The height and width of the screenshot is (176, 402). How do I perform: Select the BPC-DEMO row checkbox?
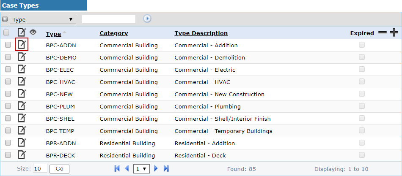[8, 57]
